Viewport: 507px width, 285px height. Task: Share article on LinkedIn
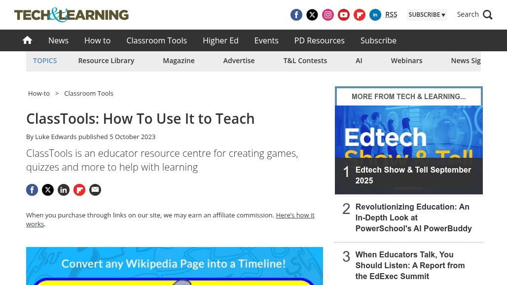64,190
